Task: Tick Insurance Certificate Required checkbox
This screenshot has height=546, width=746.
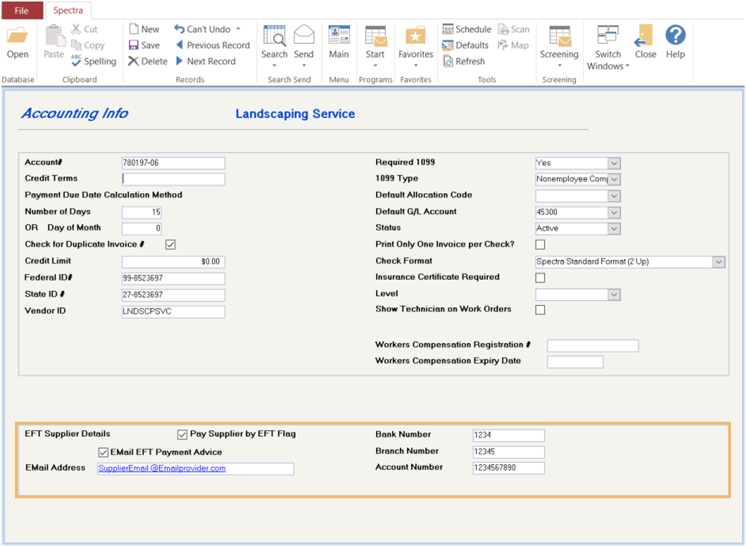Action: [540, 277]
